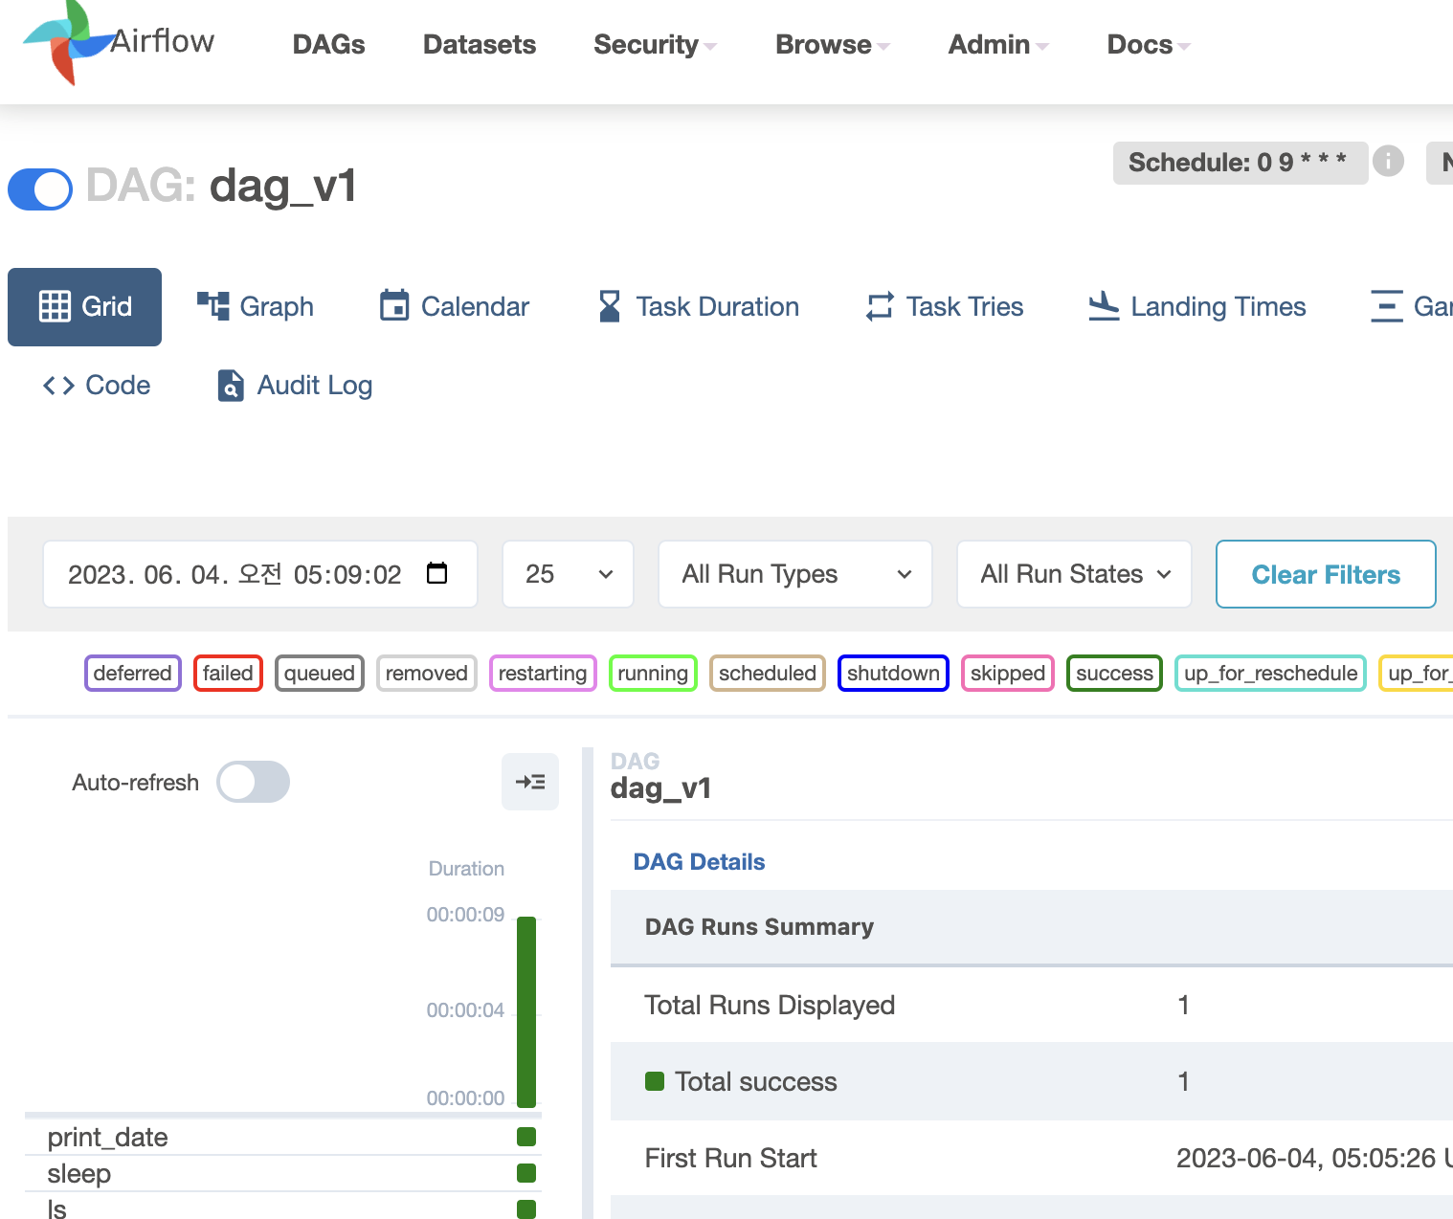Click the restarting state legend badge
This screenshot has height=1219, width=1453.
543,673
